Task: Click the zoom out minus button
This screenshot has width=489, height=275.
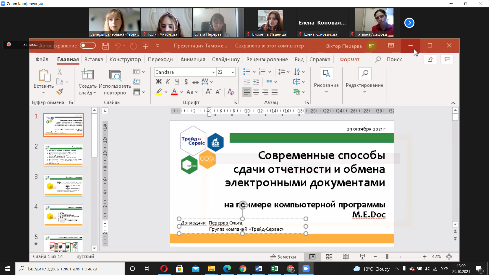Action: pyautogui.click(x=375, y=257)
